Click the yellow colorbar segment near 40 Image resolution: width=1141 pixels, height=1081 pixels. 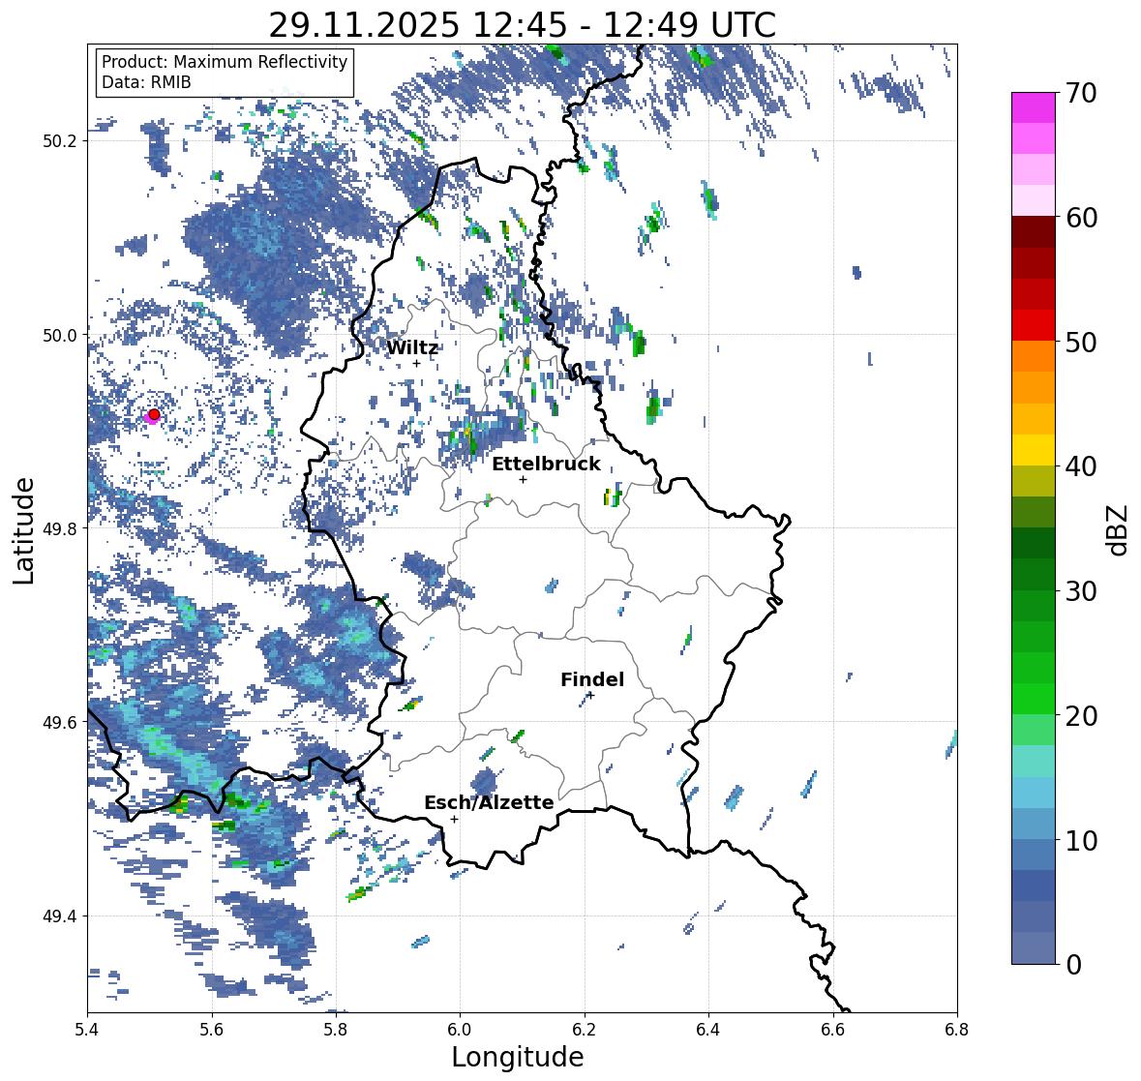(1034, 450)
